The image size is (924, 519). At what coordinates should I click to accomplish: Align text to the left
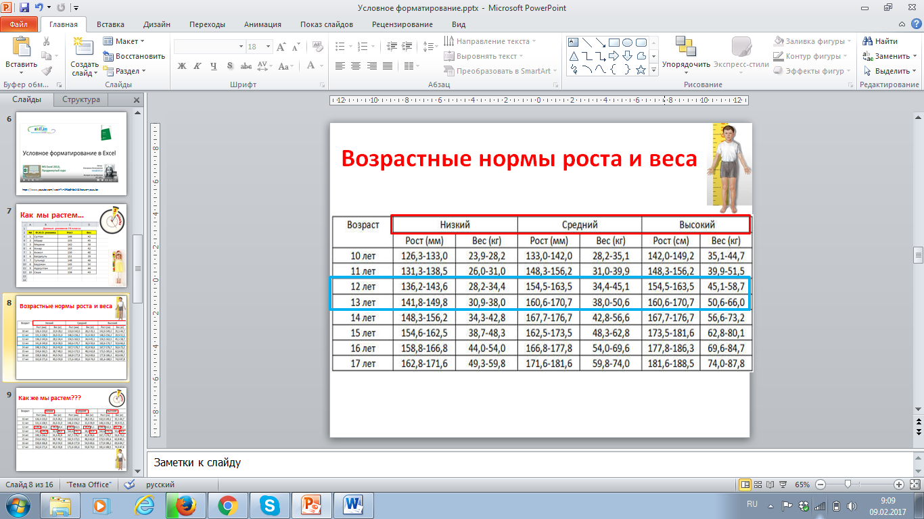(340, 66)
